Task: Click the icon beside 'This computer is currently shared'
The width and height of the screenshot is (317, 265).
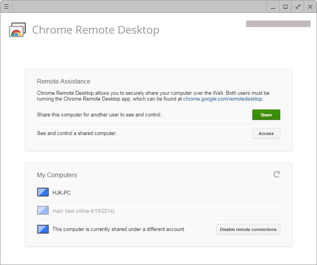Action: pos(43,229)
